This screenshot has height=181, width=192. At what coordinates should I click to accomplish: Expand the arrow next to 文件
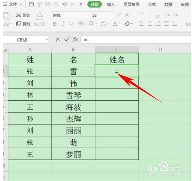click(x=21, y=4)
